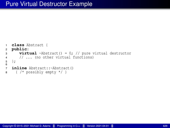Click the comment "(no other virtual functions)"
The image size is (170, 128).
point(64,57)
